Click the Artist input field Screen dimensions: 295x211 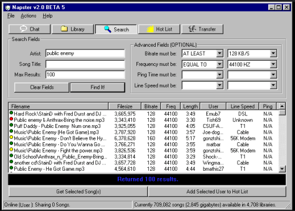pyautogui.click(x=85, y=53)
